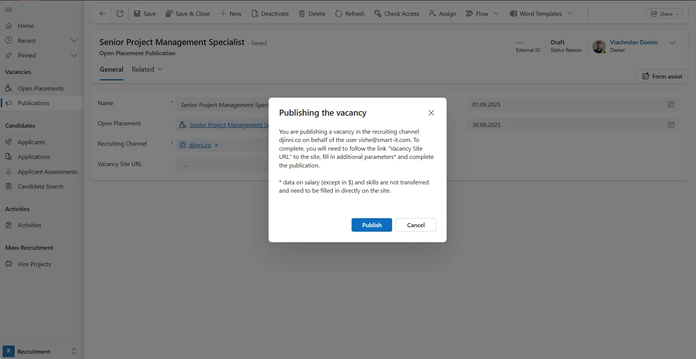This screenshot has height=359, width=696.
Task: Click the Publish button in the dialog
Action: tap(371, 225)
